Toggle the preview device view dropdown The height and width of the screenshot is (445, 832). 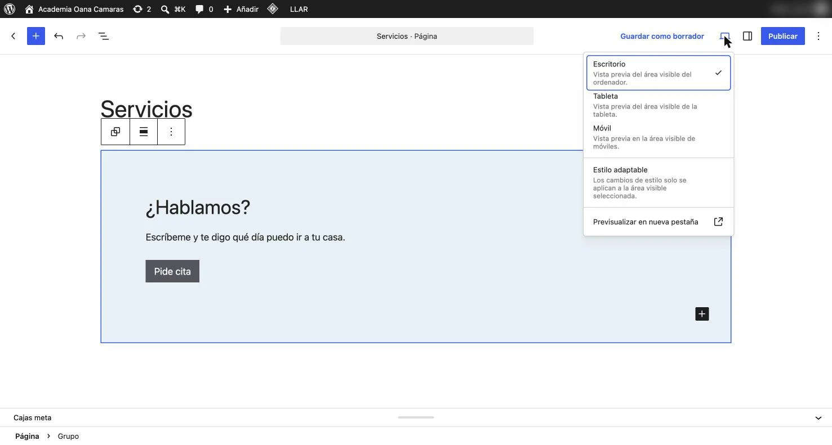tap(725, 36)
